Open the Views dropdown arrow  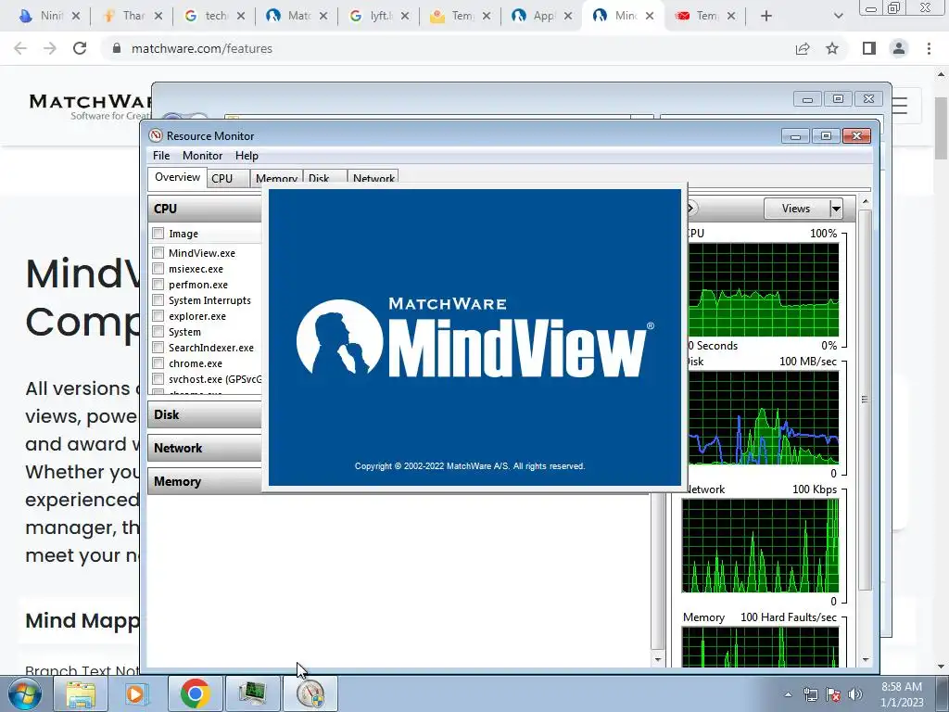(836, 209)
